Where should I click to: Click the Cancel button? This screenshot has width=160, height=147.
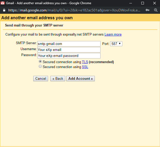[41, 78]
